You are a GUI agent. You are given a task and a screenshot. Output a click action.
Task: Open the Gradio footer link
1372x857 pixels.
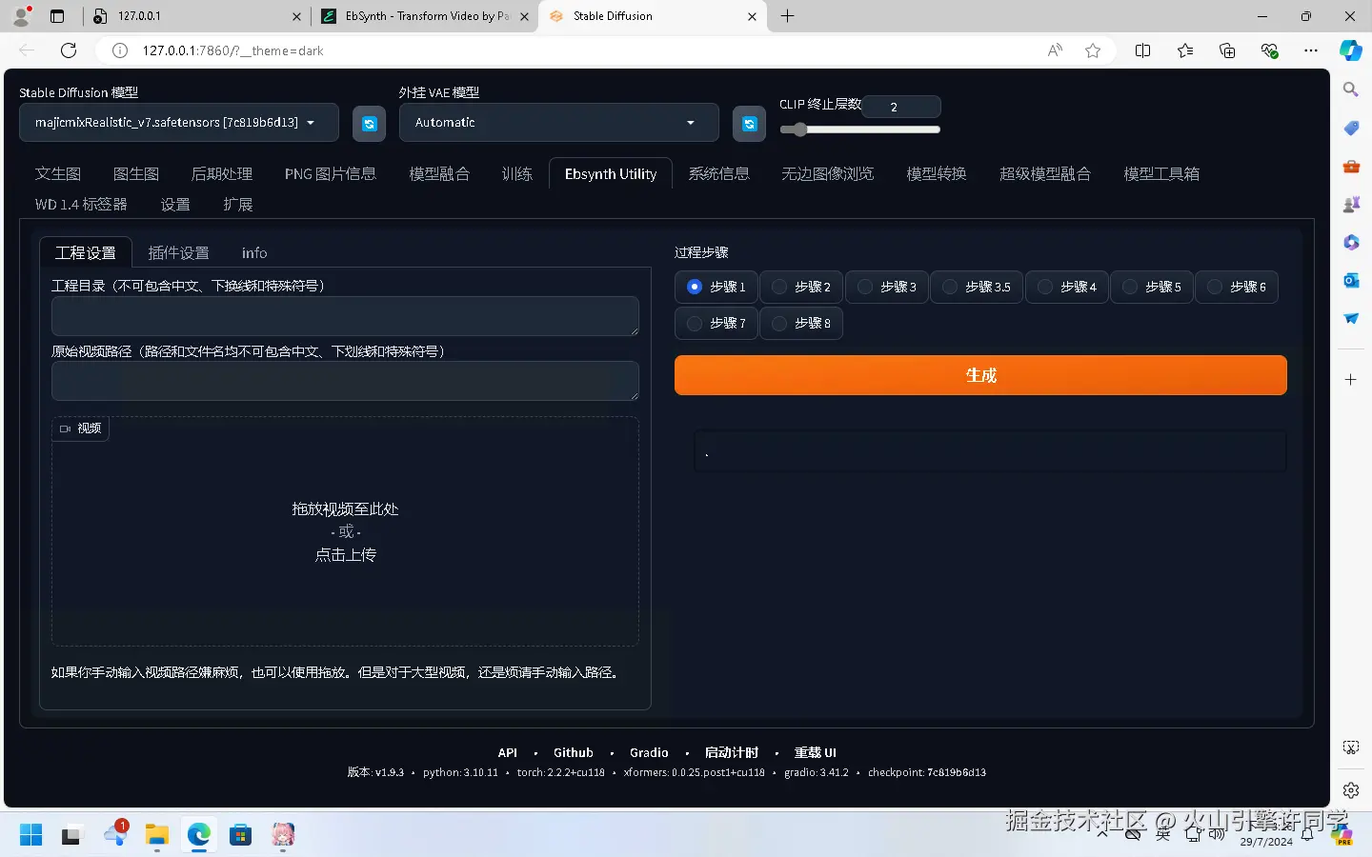(x=649, y=752)
